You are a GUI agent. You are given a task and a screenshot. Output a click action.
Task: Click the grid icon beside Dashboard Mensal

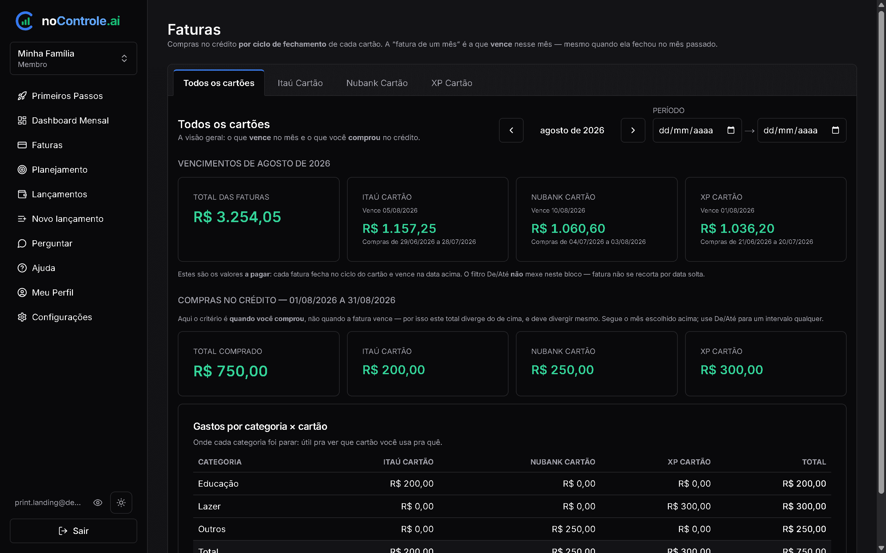[22, 120]
